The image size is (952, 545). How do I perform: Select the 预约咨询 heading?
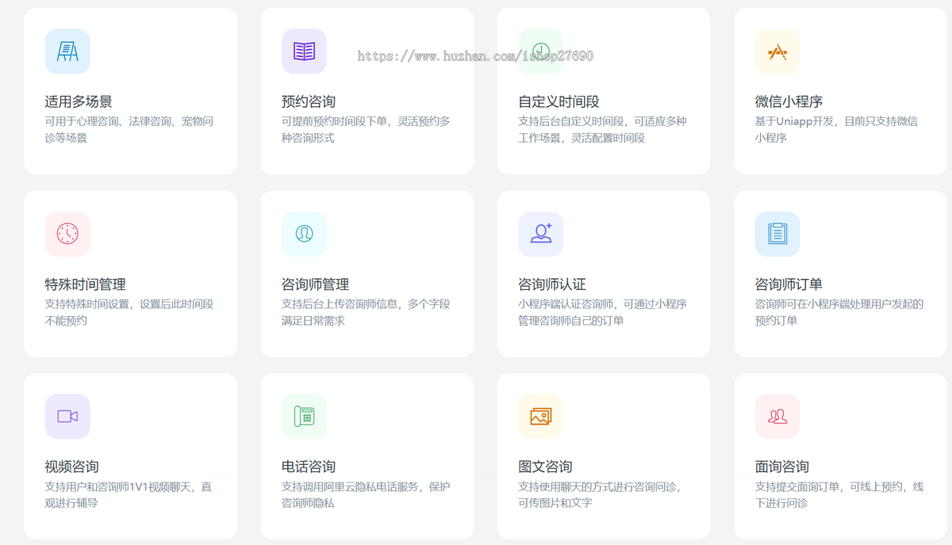tap(309, 101)
